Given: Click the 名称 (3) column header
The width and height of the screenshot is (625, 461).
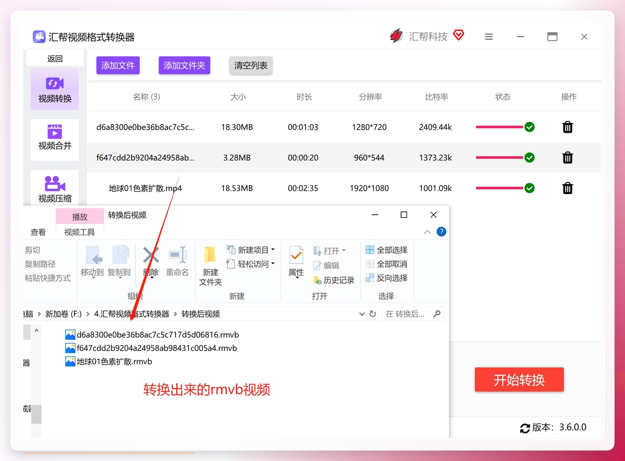Looking at the screenshot, I should [x=146, y=97].
